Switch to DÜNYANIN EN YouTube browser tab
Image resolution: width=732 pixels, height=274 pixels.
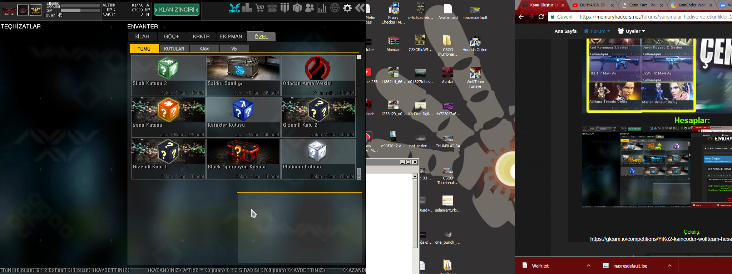[593, 5]
